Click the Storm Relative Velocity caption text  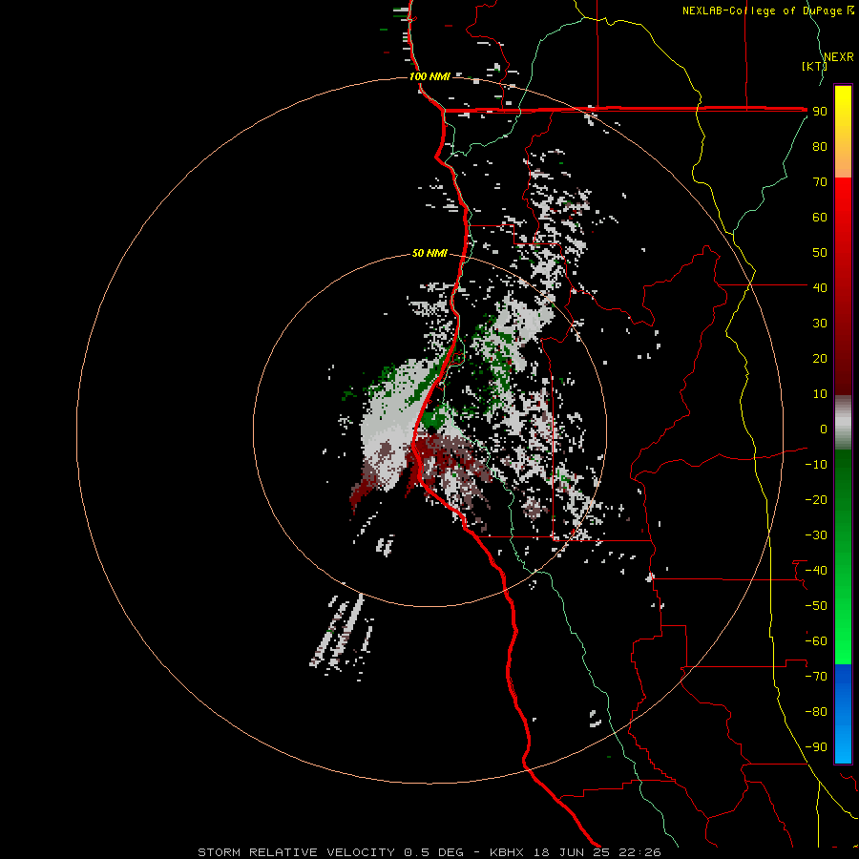pyautogui.click(x=429, y=852)
